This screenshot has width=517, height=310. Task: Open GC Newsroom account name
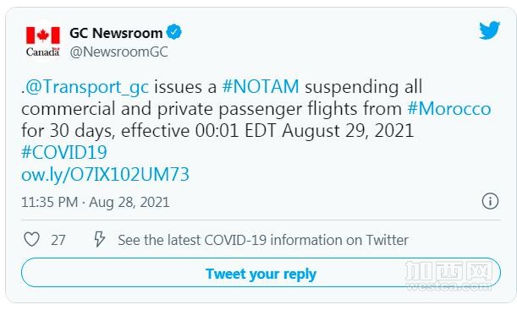[x=116, y=33]
